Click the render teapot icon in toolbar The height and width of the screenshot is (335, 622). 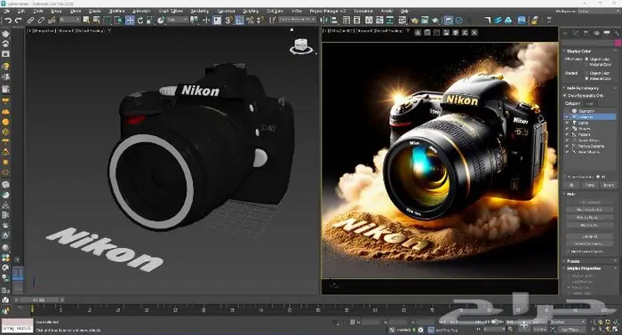coord(435,20)
